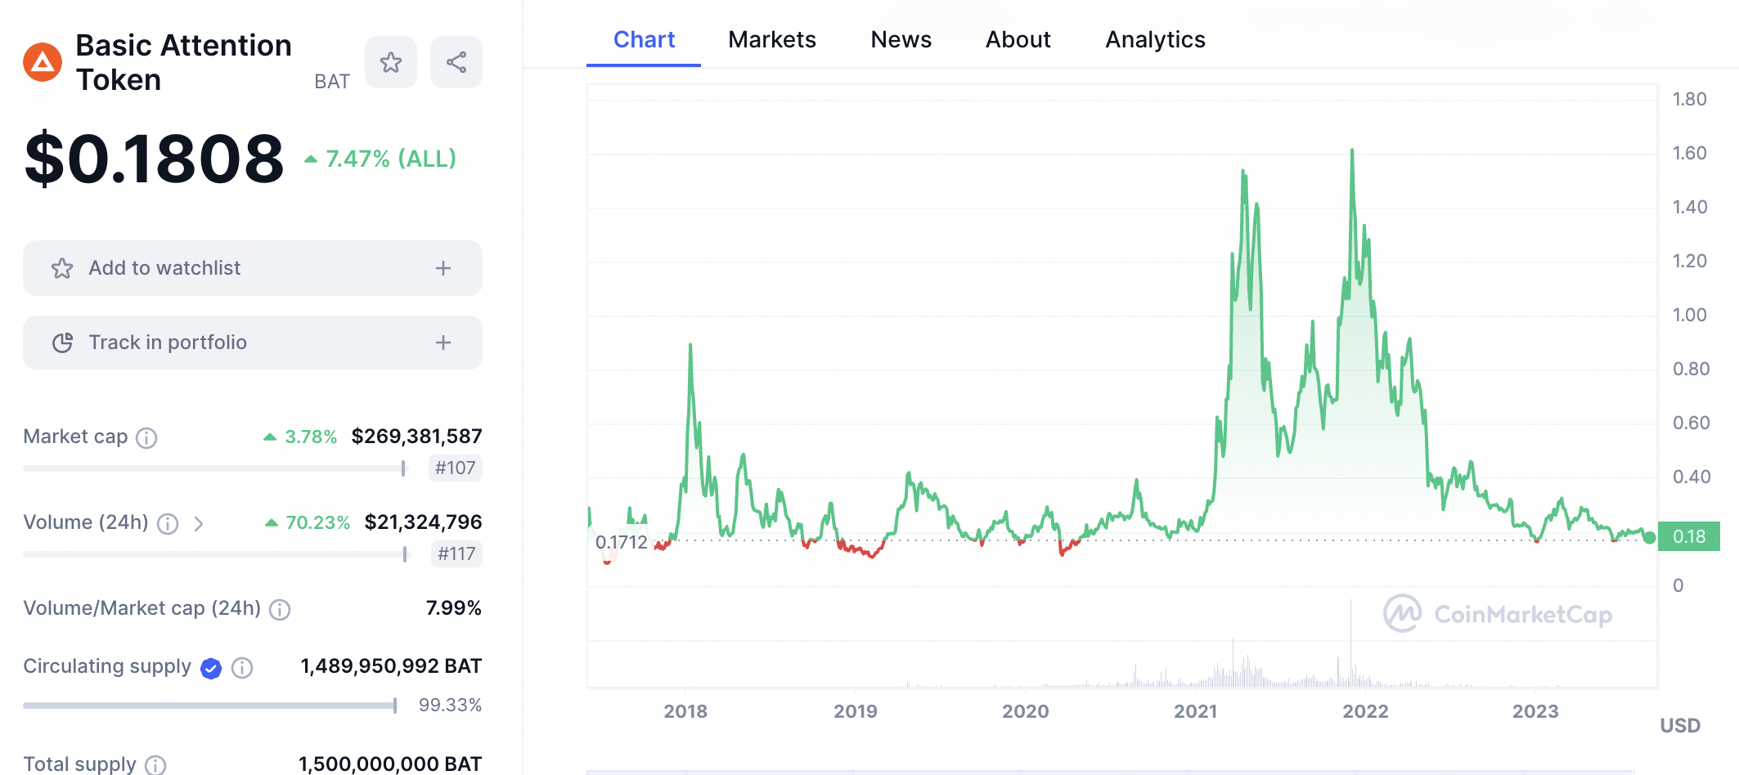Screen dimensions: 1739x775
Task: Click the 3.78% market cap change
Action: tap(300, 437)
